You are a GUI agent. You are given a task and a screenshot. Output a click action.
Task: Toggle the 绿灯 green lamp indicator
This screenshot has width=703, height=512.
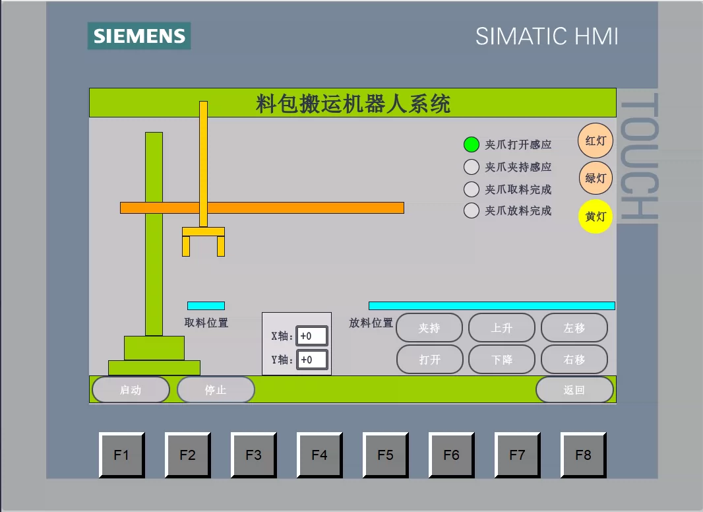[x=596, y=178]
